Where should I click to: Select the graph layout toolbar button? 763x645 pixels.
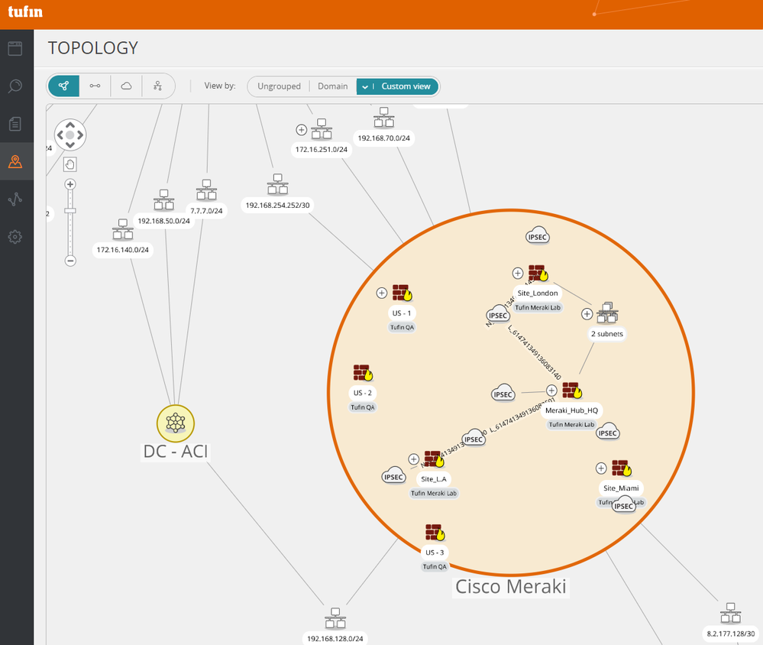tap(63, 86)
